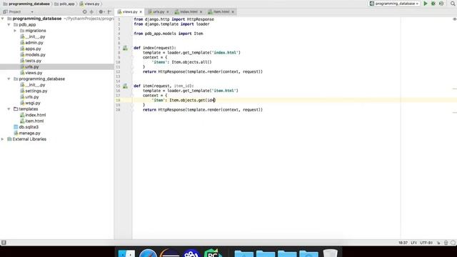Select apps.py in the project tree
Viewport: 457px width, 257px height.
31,49
